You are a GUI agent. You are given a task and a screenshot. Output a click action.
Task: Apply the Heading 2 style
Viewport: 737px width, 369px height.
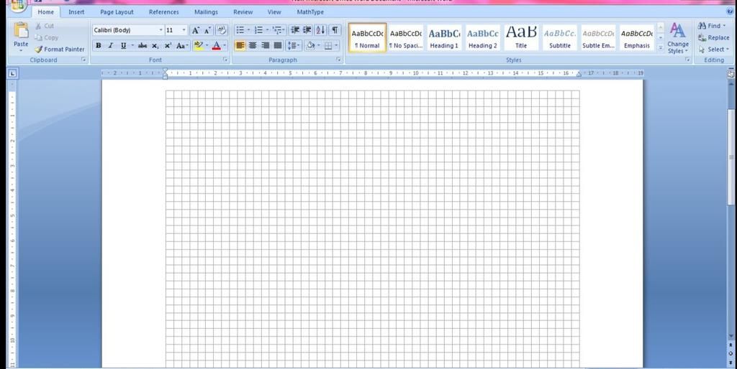coord(483,37)
